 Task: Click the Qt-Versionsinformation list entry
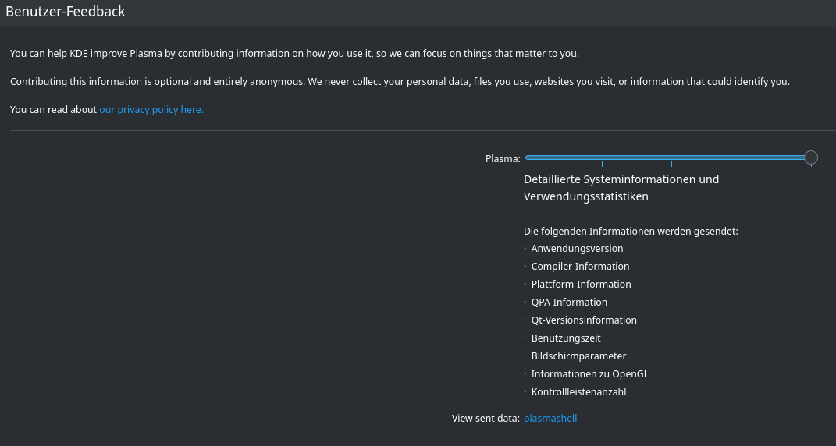tap(584, 320)
